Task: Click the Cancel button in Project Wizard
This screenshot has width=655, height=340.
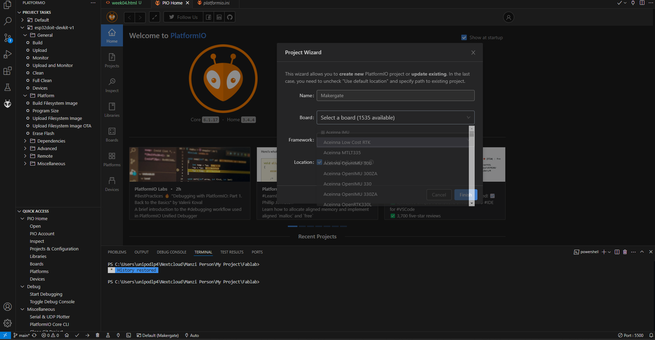Action: 439,195
